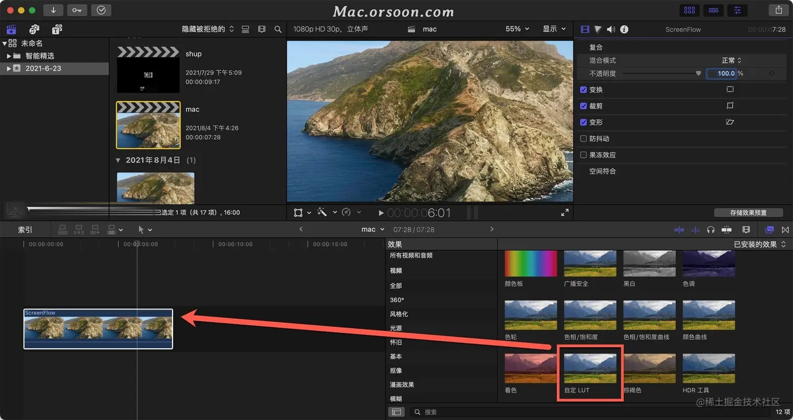The image size is (793, 420).
Task: Open the select tool dropdown arrow
Action: pos(150,230)
